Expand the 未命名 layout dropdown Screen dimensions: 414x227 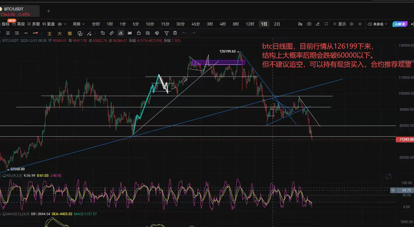378,24
